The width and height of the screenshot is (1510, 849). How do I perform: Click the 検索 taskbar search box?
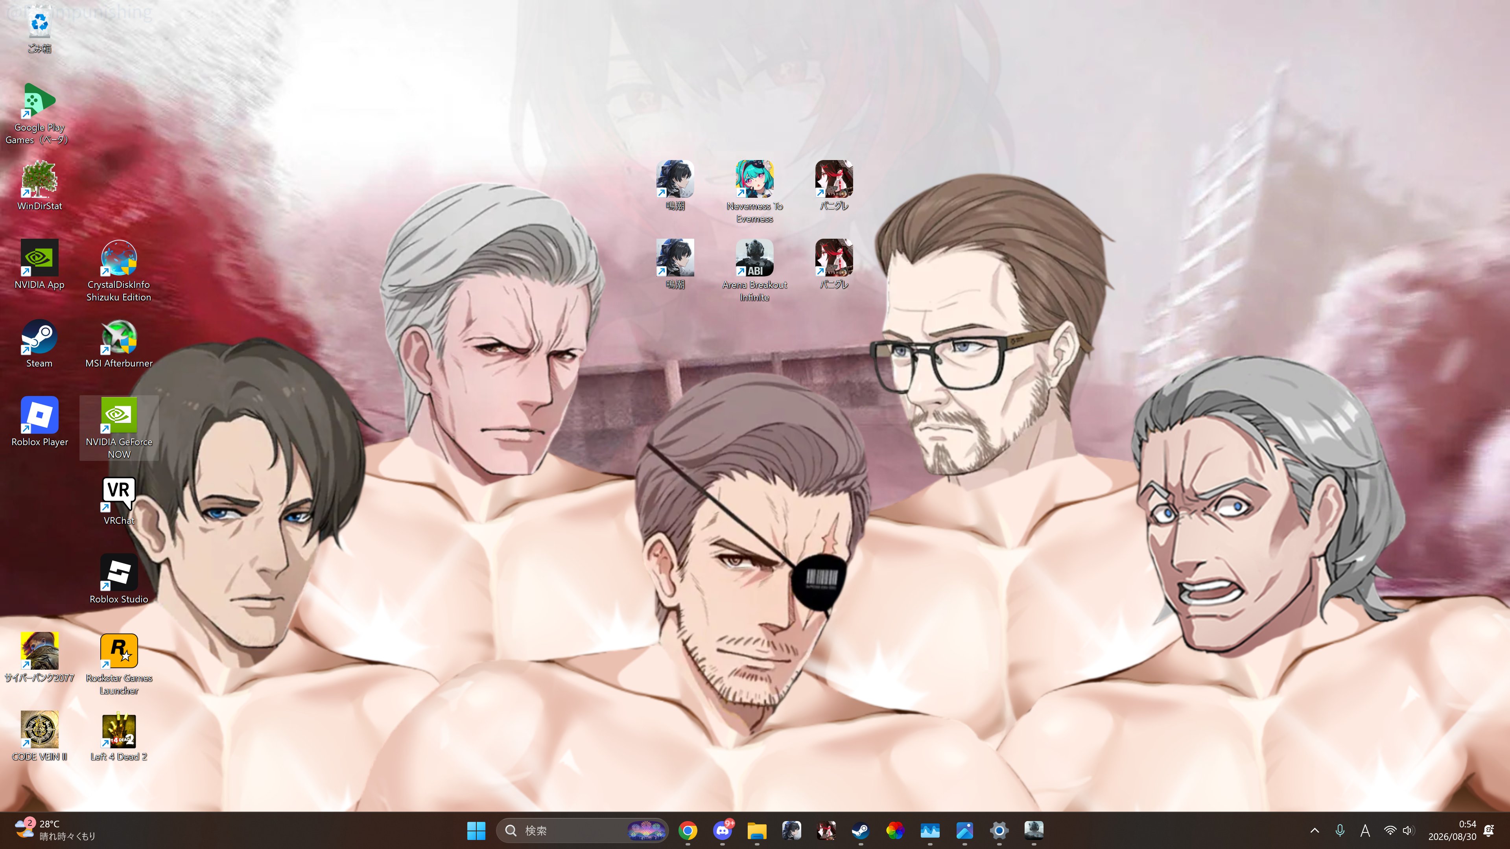coord(582,830)
